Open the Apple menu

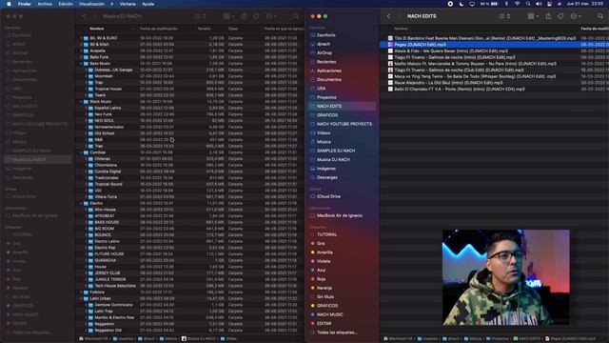pyautogui.click(x=9, y=4)
